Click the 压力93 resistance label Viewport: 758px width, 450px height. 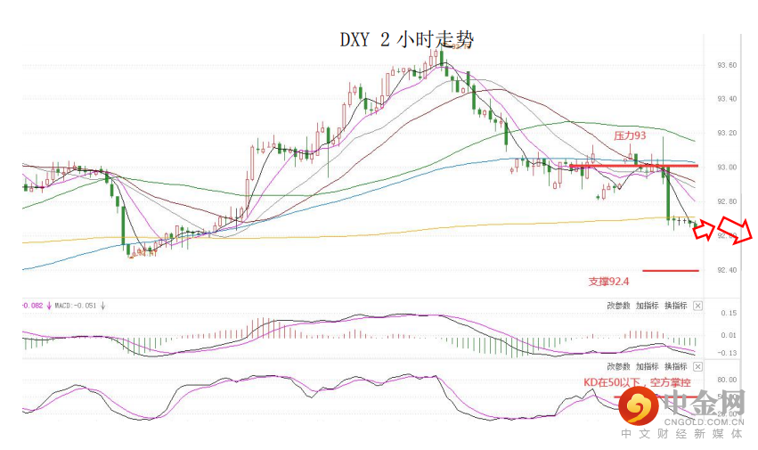coord(630,136)
